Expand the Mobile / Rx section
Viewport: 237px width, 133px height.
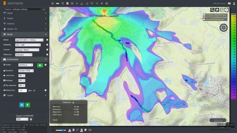point(25,29)
